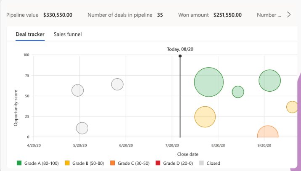This screenshot has width=301, height=171.
Task: Select the orange bubble on the x-axis
Action: 268,133
